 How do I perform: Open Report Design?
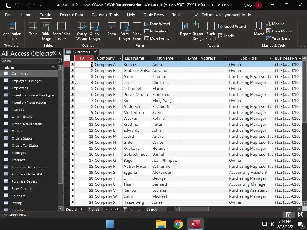(198, 31)
